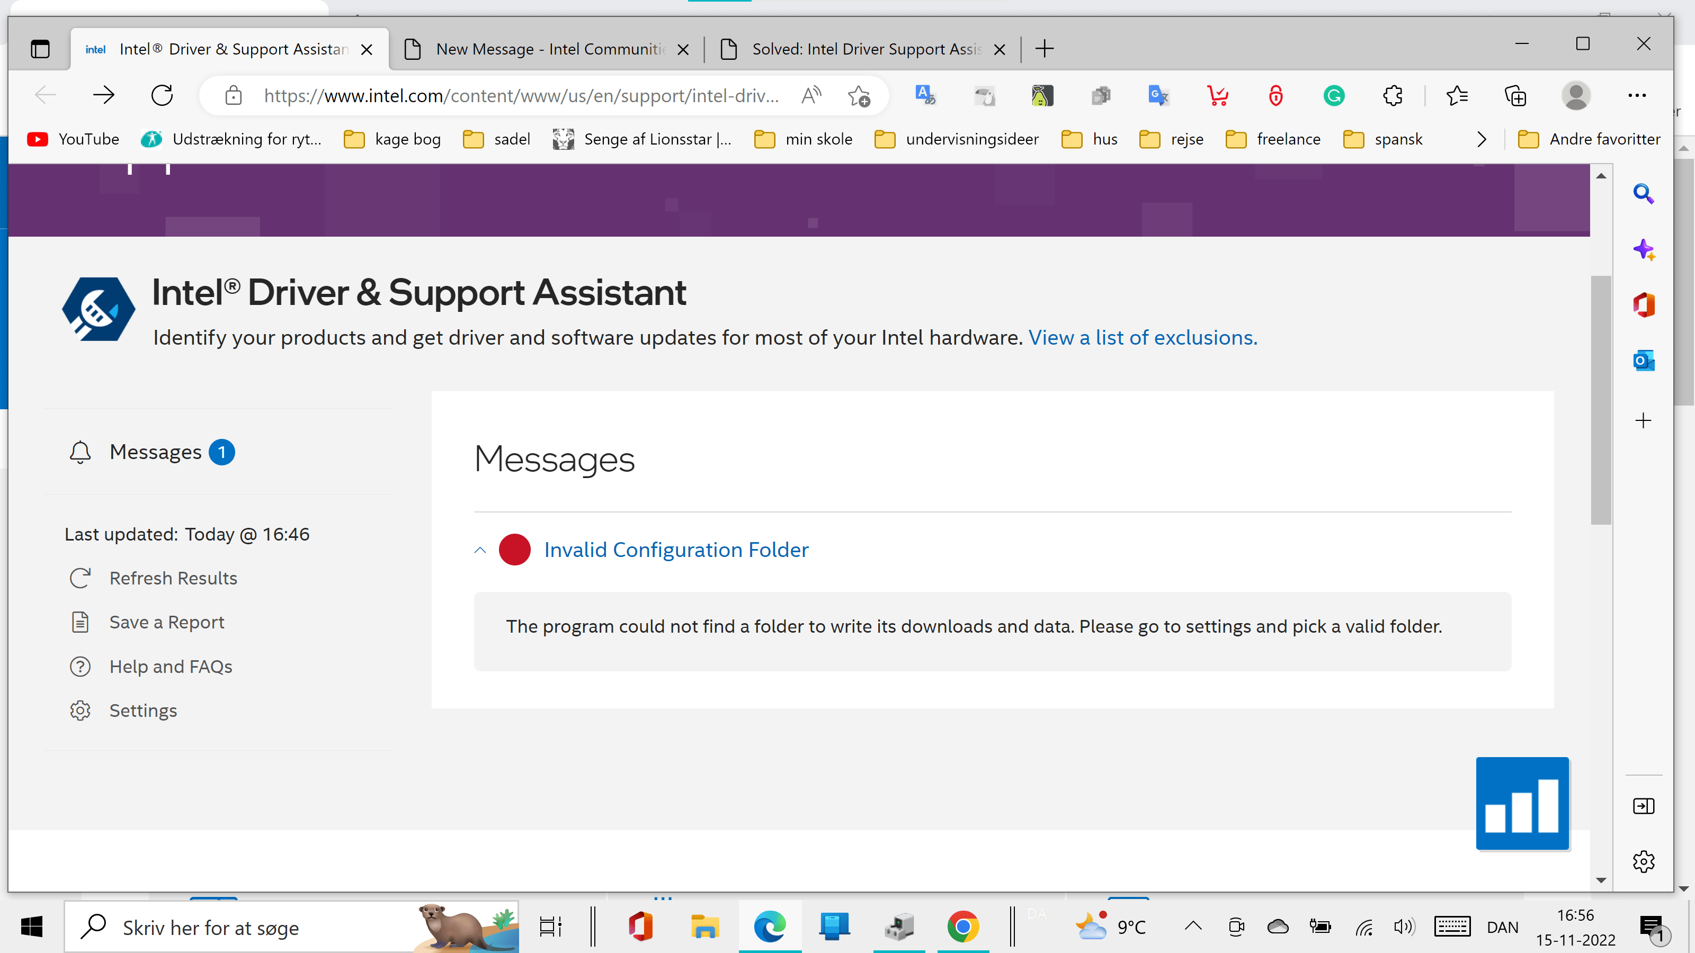The image size is (1695, 953).
Task: Open Collections in the browser toolbar
Action: pos(1515,95)
